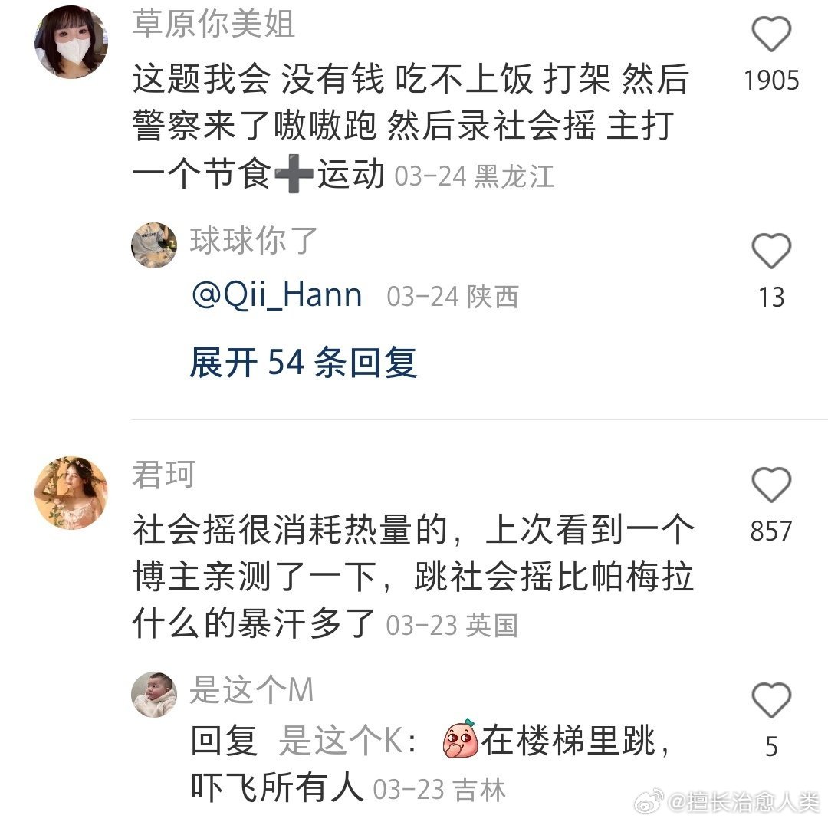Click the 1905 like count
This screenshot has width=828, height=822.
(x=771, y=81)
